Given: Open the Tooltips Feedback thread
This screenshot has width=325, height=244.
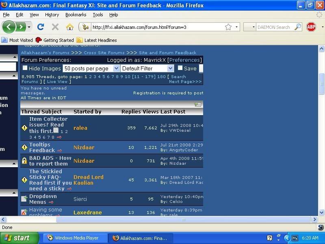Looking at the screenshot, I should pyautogui.click(x=42, y=147).
